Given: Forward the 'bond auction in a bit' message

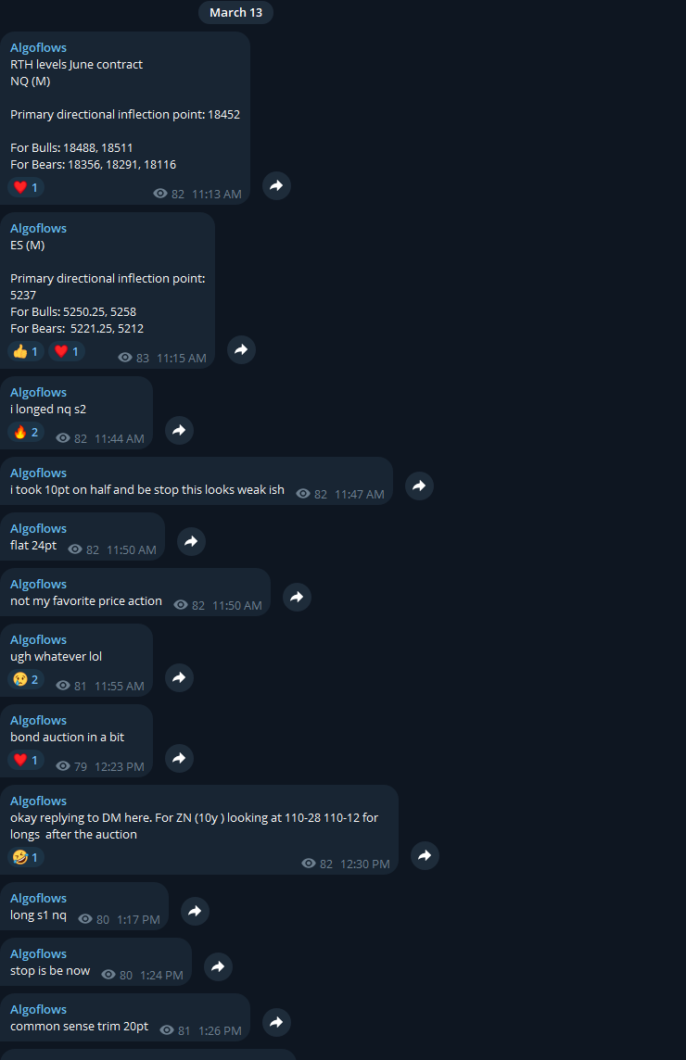Looking at the screenshot, I should tap(179, 758).
